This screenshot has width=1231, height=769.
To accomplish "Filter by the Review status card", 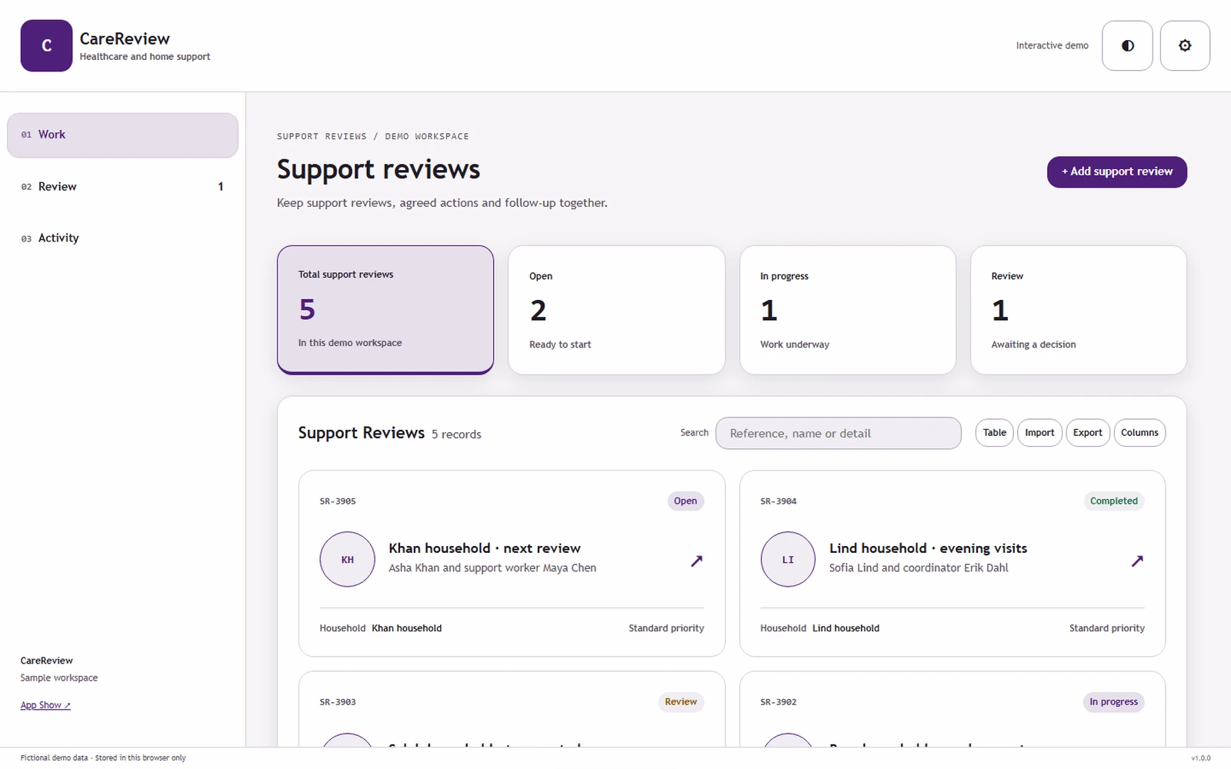I will point(1079,310).
